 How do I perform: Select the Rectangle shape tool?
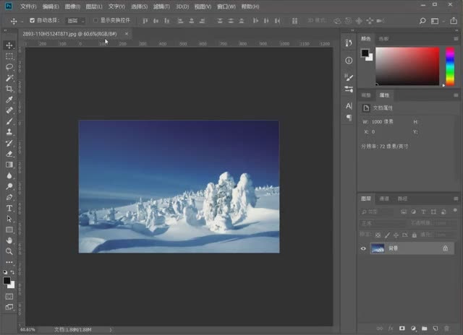9,230
